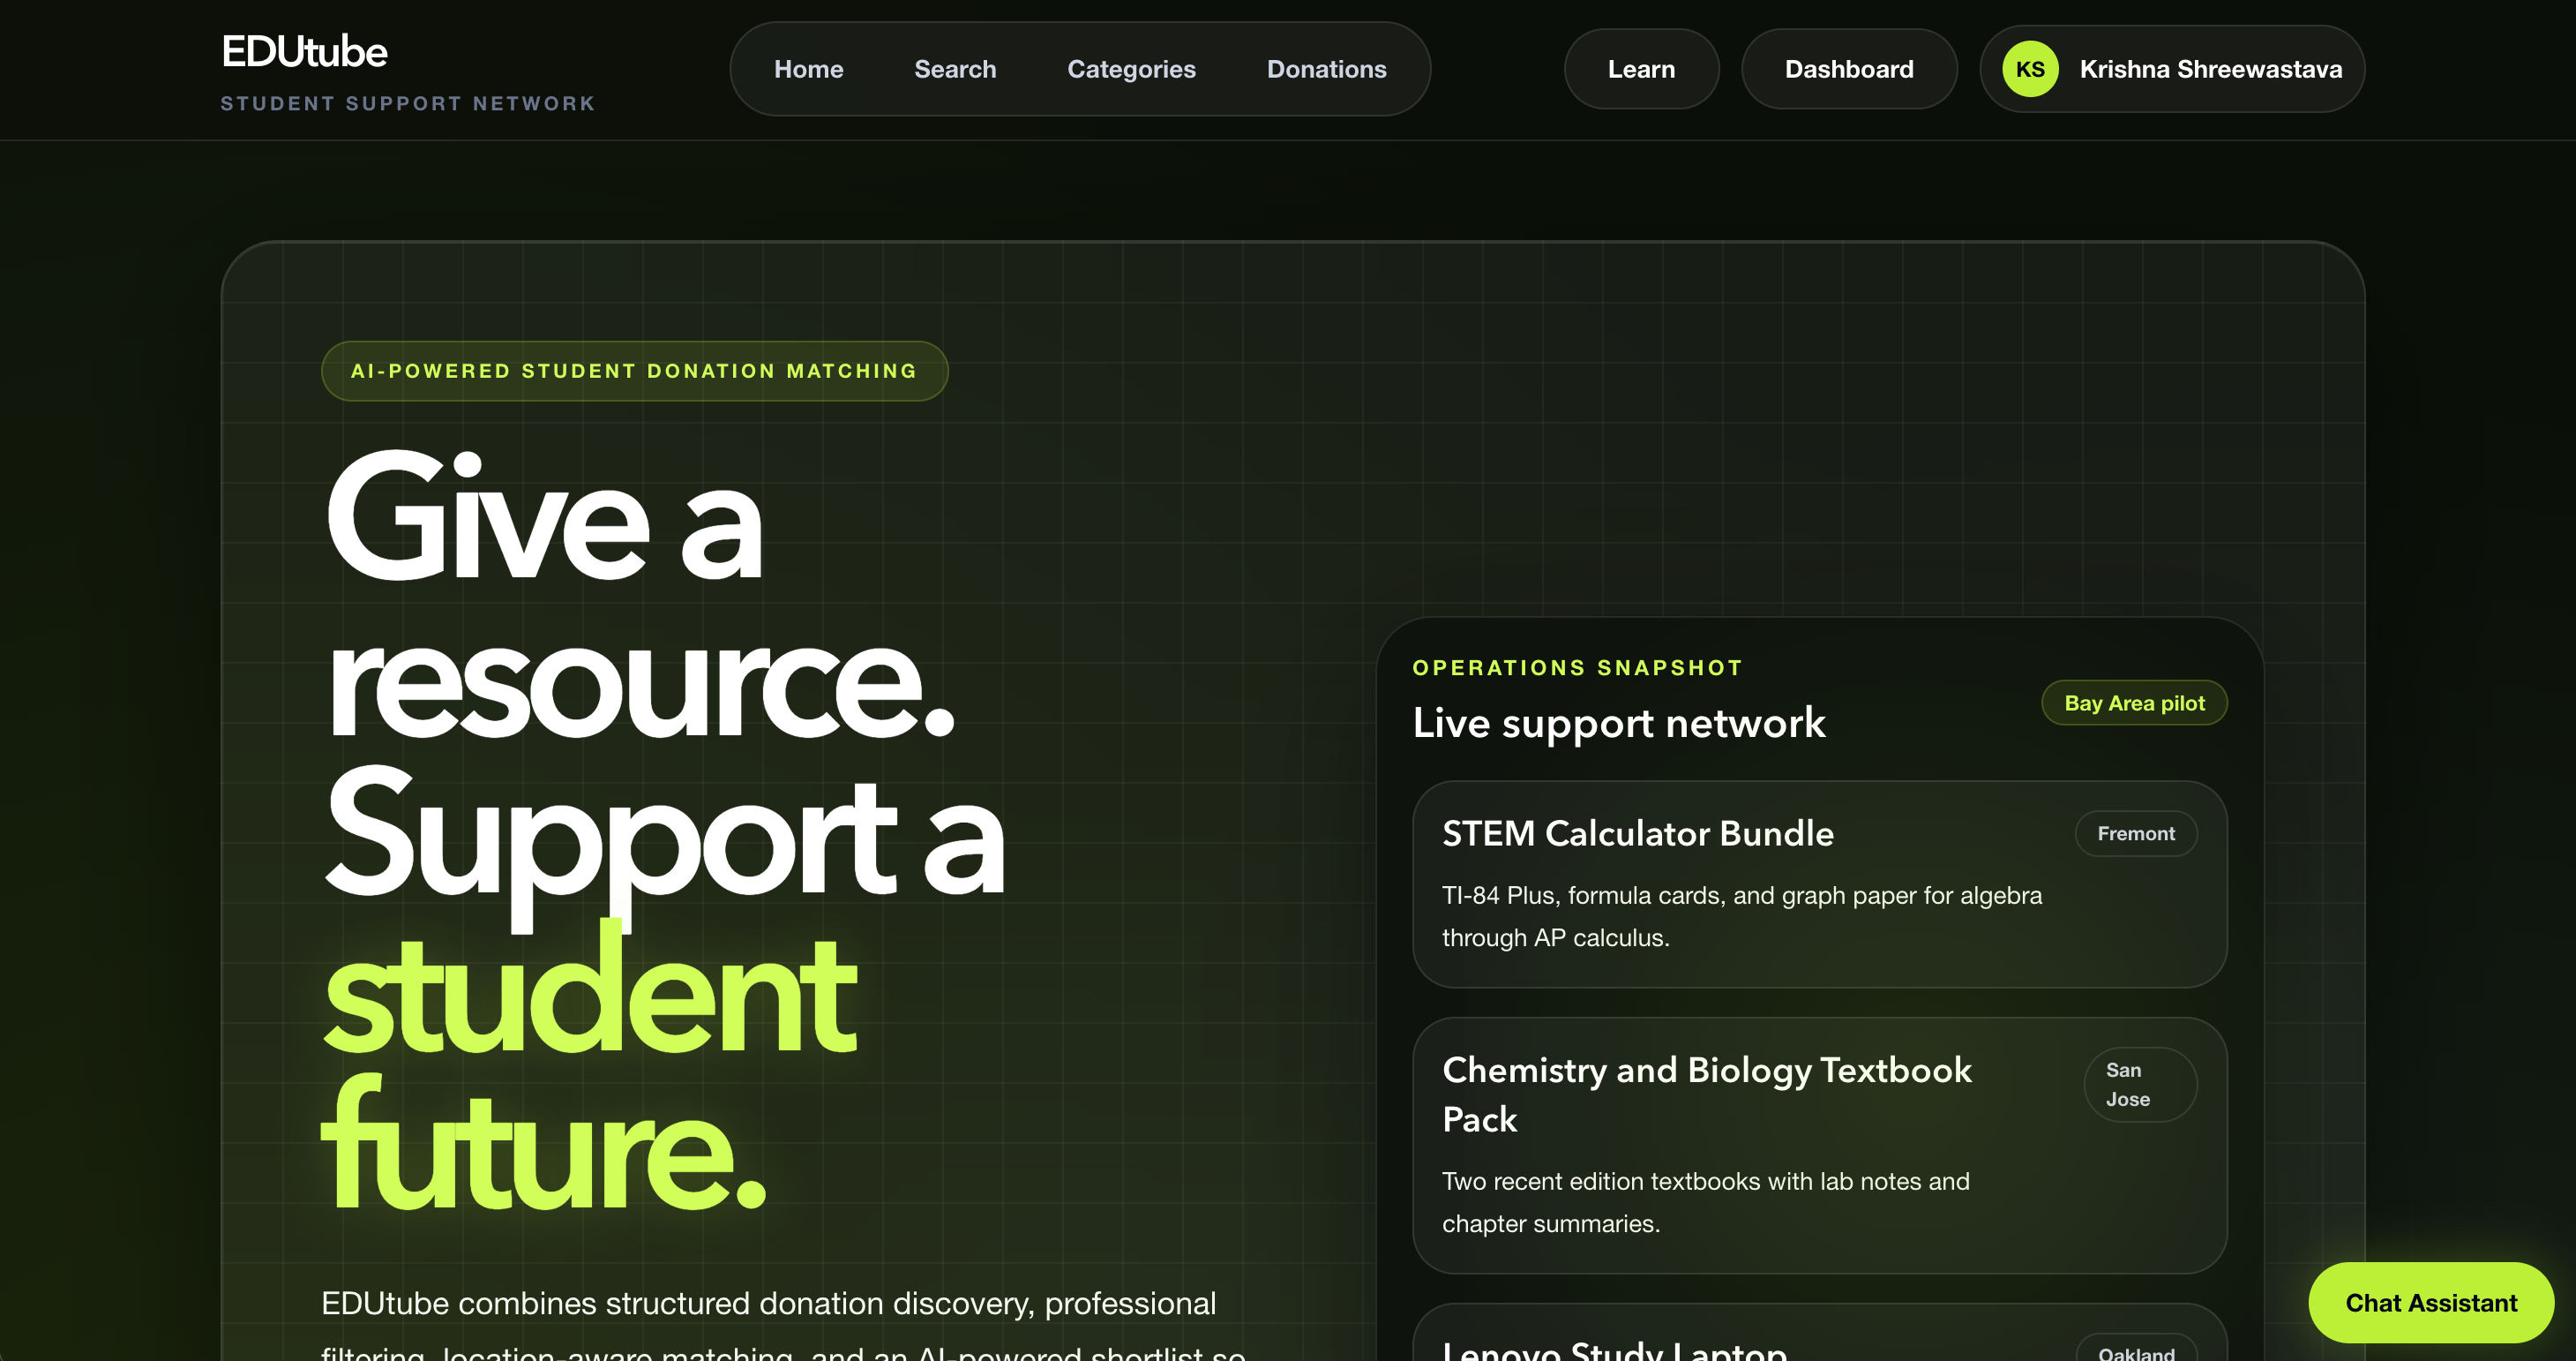Go to the Search page
The height and width of the screenshot is (1361, 2576).
pos(954,69)
